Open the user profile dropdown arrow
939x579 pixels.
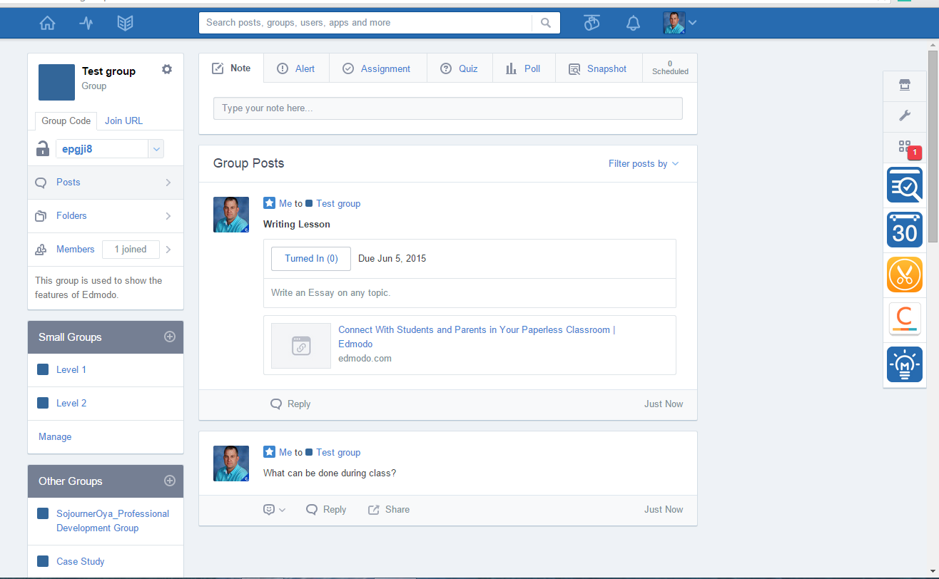pyautogui.click(x=692, y=23)
